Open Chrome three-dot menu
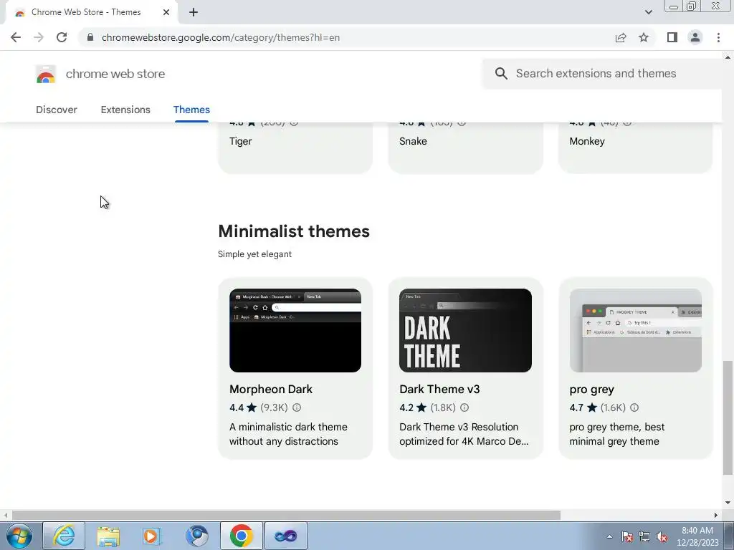The height and width of the screenshot is (550, 734). [718, 37]
